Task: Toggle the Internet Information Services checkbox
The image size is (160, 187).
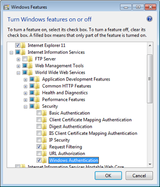Action: 18,52
